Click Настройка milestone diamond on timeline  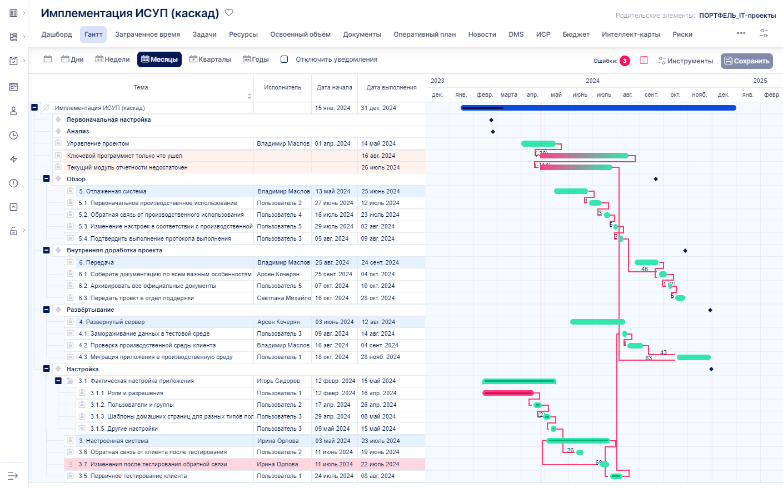click(x=711, y=369)
